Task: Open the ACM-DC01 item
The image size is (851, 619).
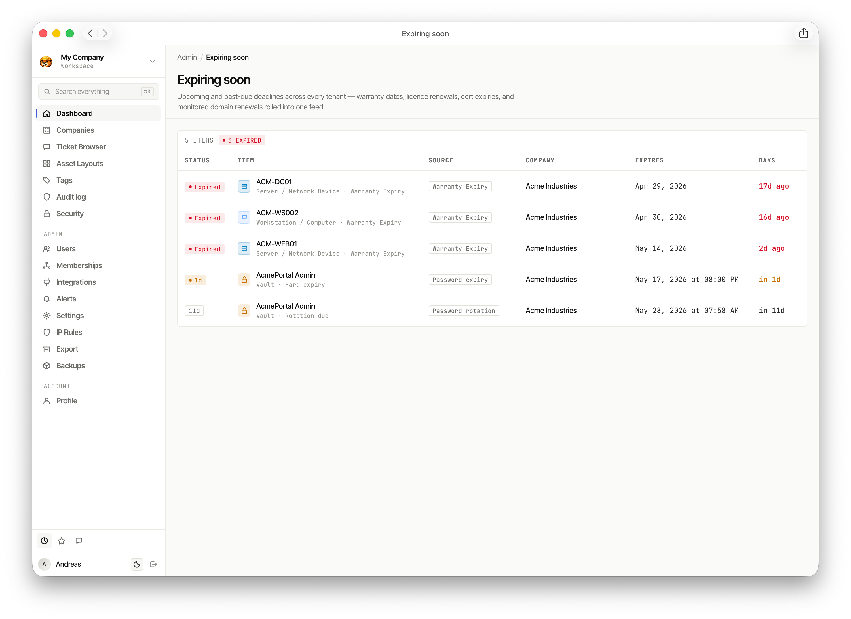Action: point(273,182)
